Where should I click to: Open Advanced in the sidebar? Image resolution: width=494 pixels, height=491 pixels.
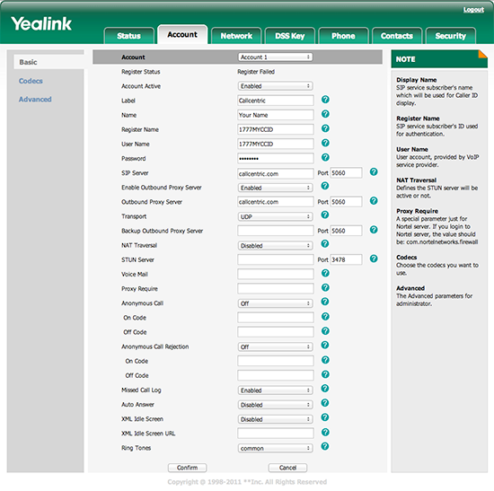35,100
